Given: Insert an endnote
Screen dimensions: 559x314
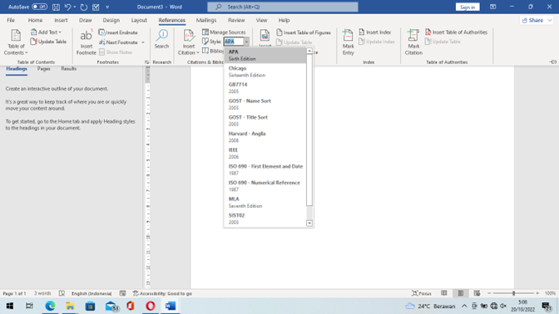Looking at the screenshot, I should [x=118, y=32].
